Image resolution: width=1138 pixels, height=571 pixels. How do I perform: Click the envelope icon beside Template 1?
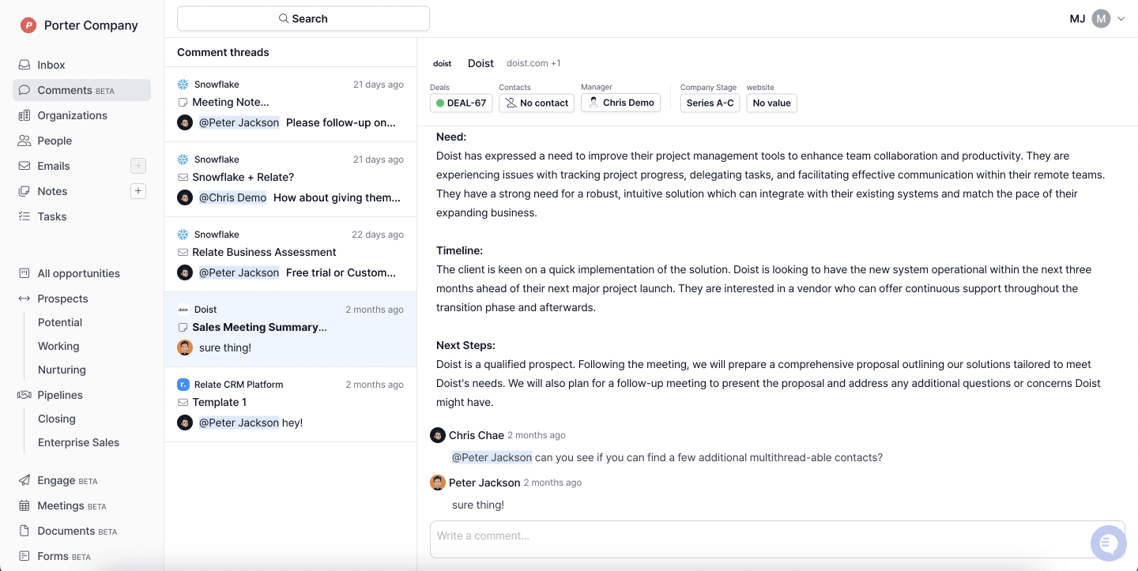pos(183,403)
